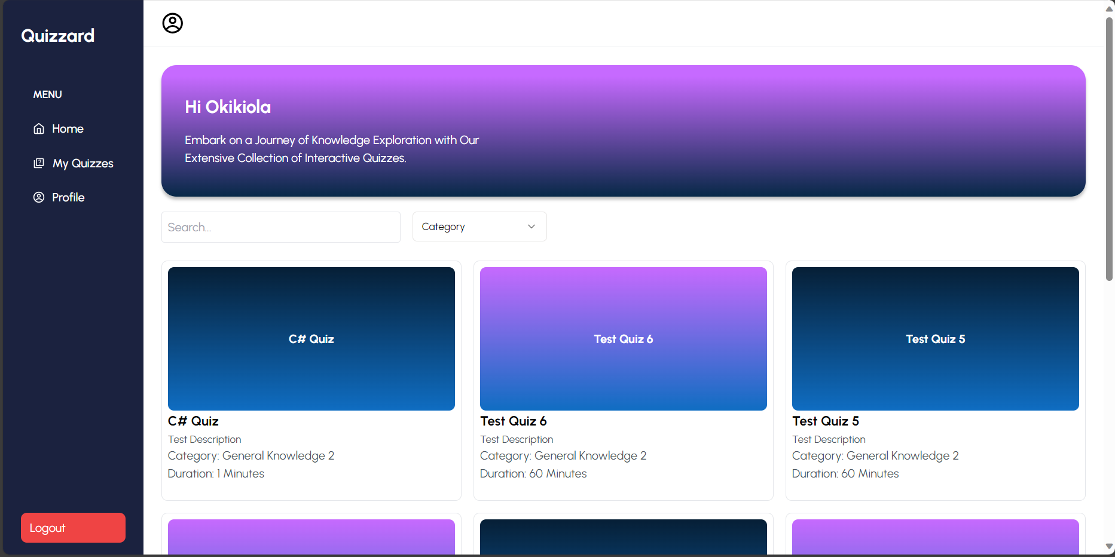Click Test Quiz 5 'Duration: 60 Minutes' text
Image resolution: width=1115 pixels, height=557 pixels.
[845, 473]
